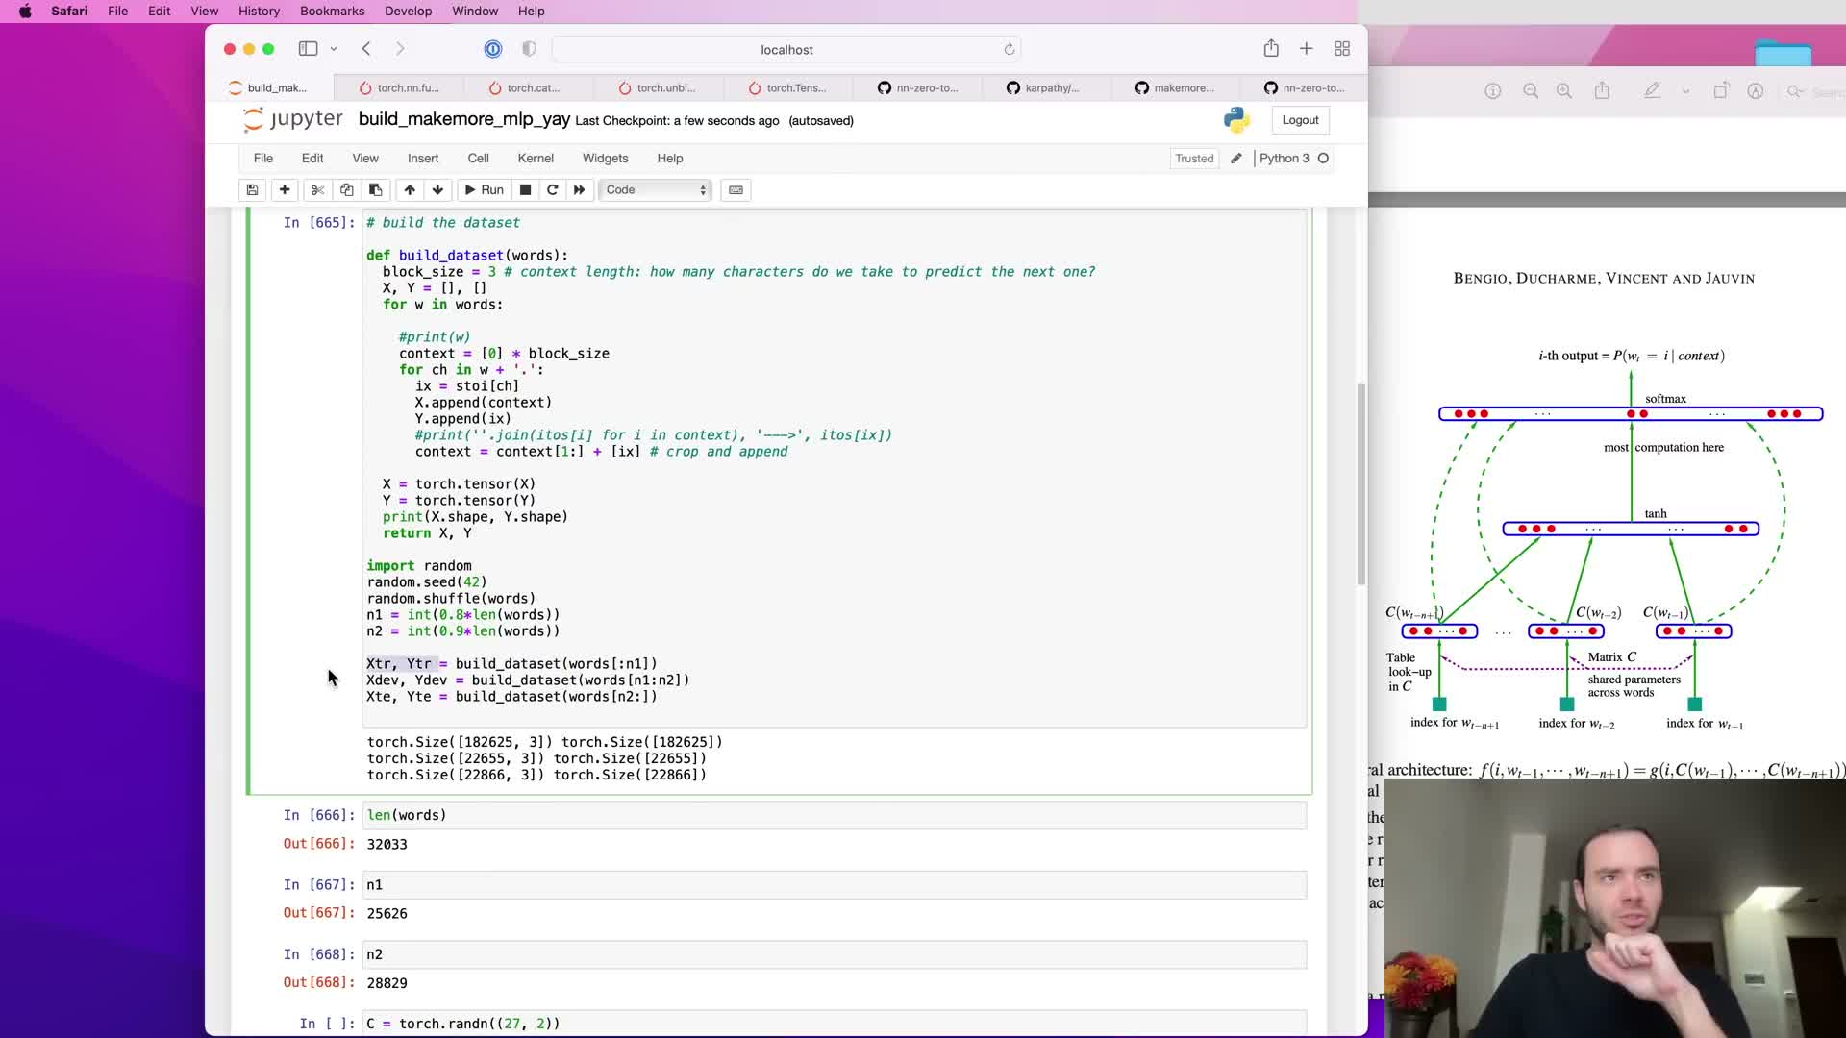1846x1038 pixels.
Task: Insert cell below with plus icon
Action: 285,189
